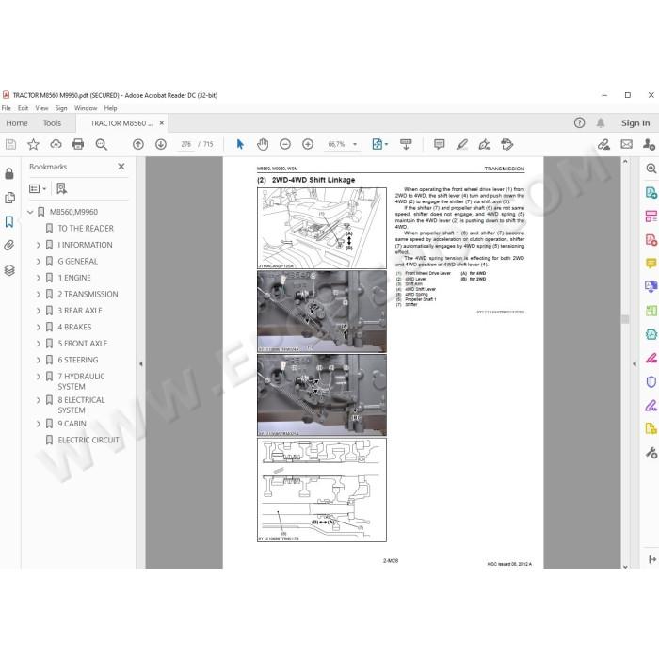Open the Window menu

click(x=86, y=108)
